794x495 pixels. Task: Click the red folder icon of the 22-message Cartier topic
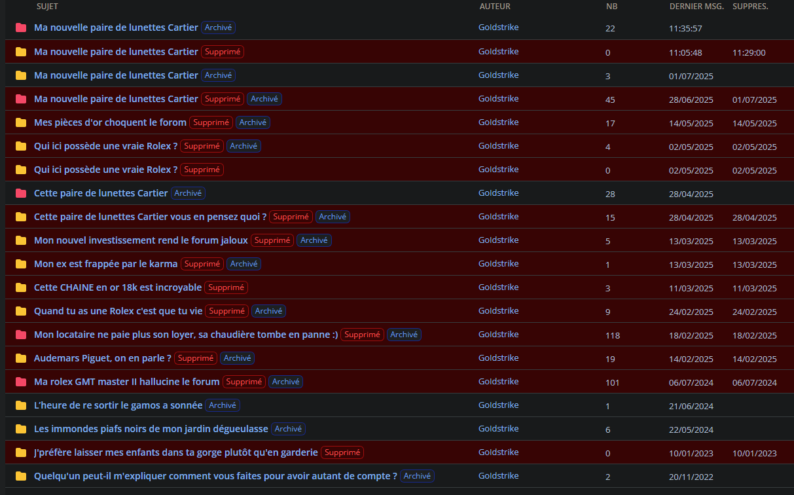pos(21,27)
